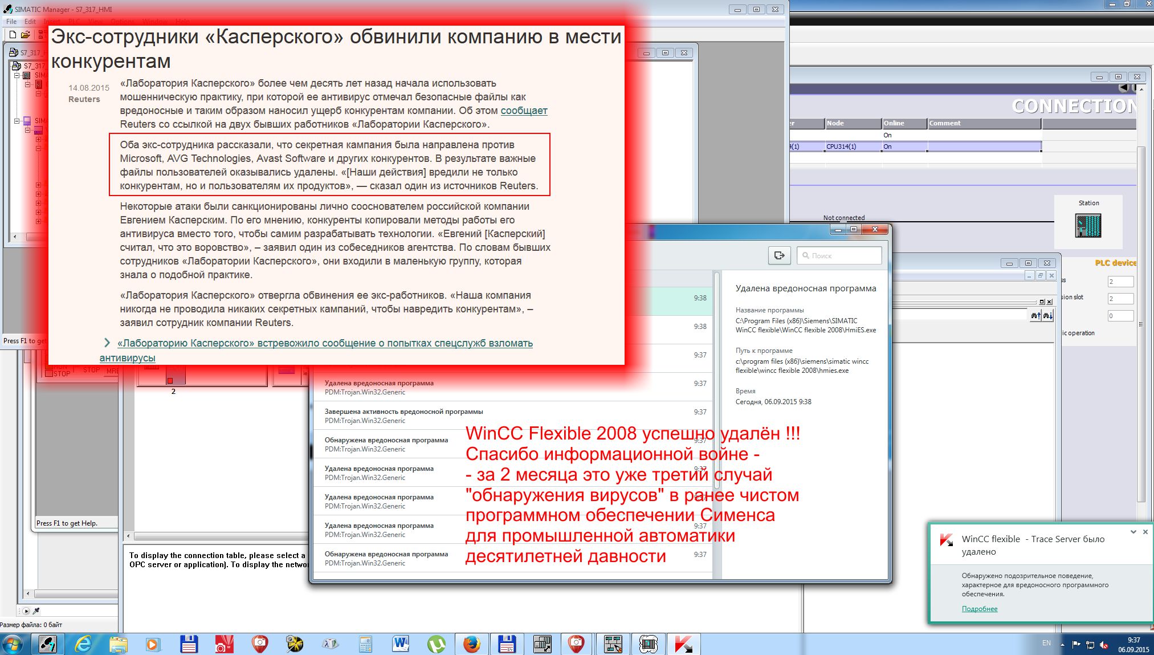1154x655 pixels.
Task: Open Microsoft Word from the taskbar
Action: click(x=401, y=645)
